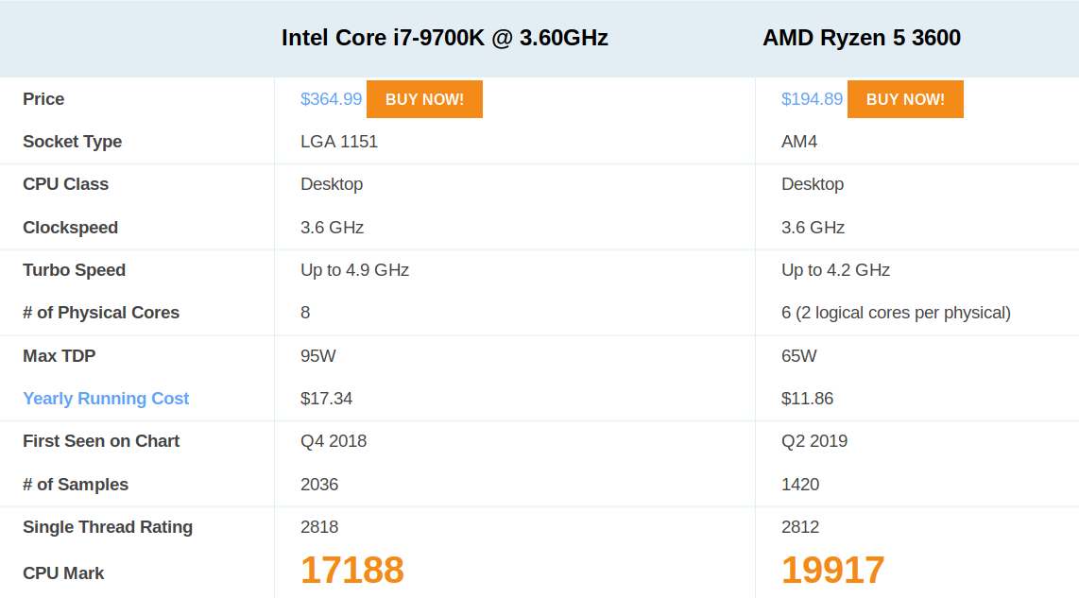This screenshot has height=598, width=1079.
Task: Select the Intel CPU Mark score 17188
Action: [352, 570]
